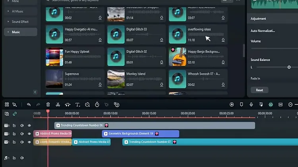Viewport: 298px width, 167px height.
Task: Click the keyframe panel icon in toolbar
Action: pyautogui.click(x=281, y=104)
